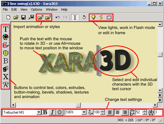Open the Shadow options tool
The width and height of the screenshot is (164, 124).
coord(5,69)
